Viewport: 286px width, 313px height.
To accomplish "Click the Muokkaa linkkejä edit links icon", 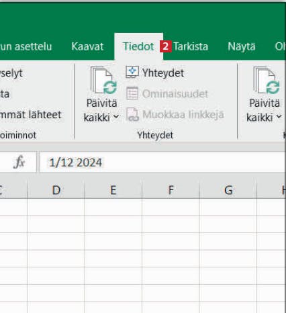I will click(x=132, y=114).
